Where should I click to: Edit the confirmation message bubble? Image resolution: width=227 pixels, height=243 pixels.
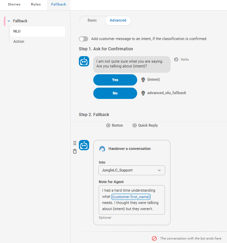pos(132,64)
